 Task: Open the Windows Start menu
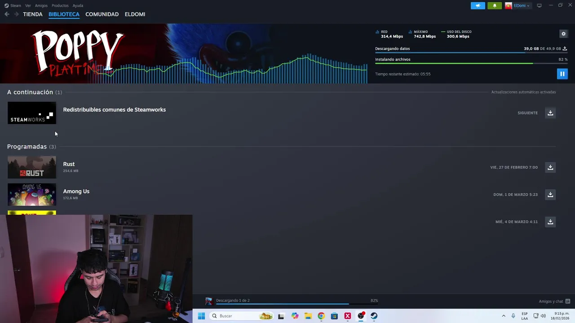201,316
